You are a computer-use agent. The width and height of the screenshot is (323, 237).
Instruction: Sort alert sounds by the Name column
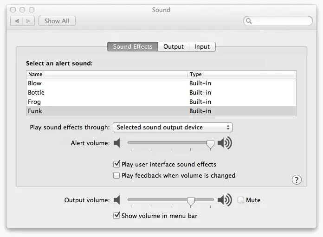107,74
